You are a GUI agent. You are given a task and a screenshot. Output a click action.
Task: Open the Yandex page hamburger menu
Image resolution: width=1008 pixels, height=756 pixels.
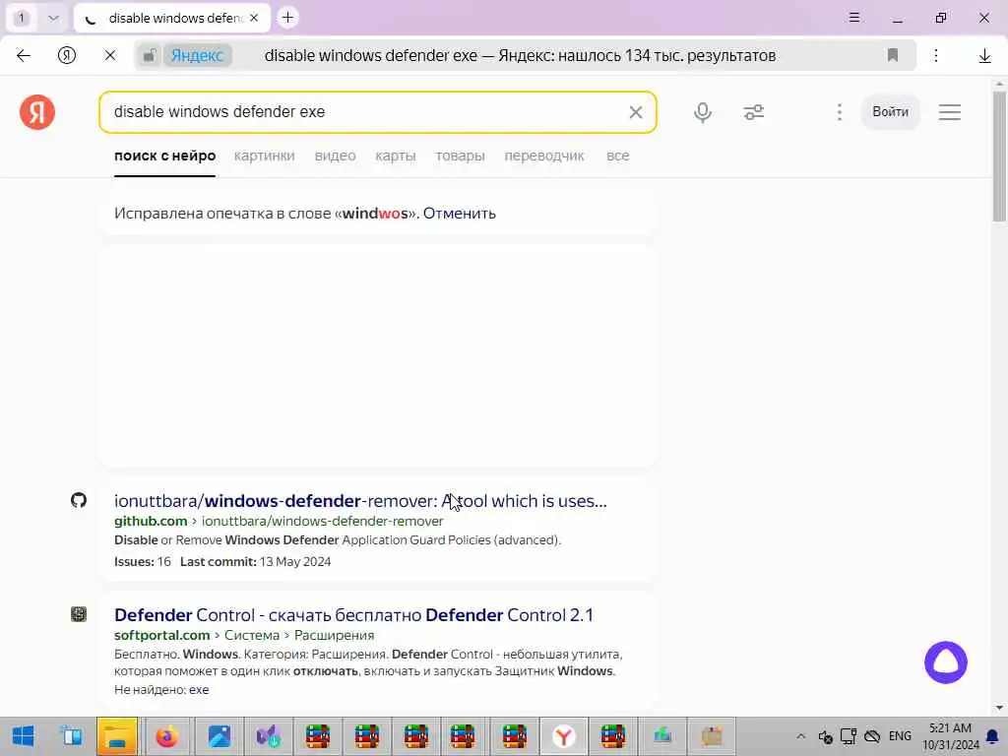pos(950,112)
